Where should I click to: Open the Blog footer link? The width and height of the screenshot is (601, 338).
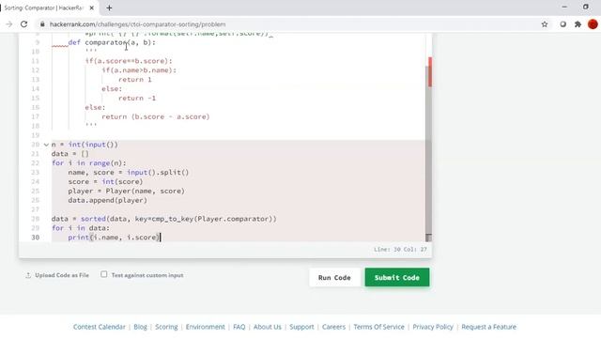(140, 327)
